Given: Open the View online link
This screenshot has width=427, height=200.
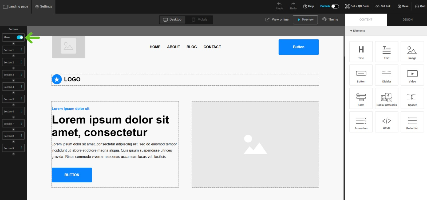Looking at the screenshot, I should pyautogui.click(x=277, y=19).
